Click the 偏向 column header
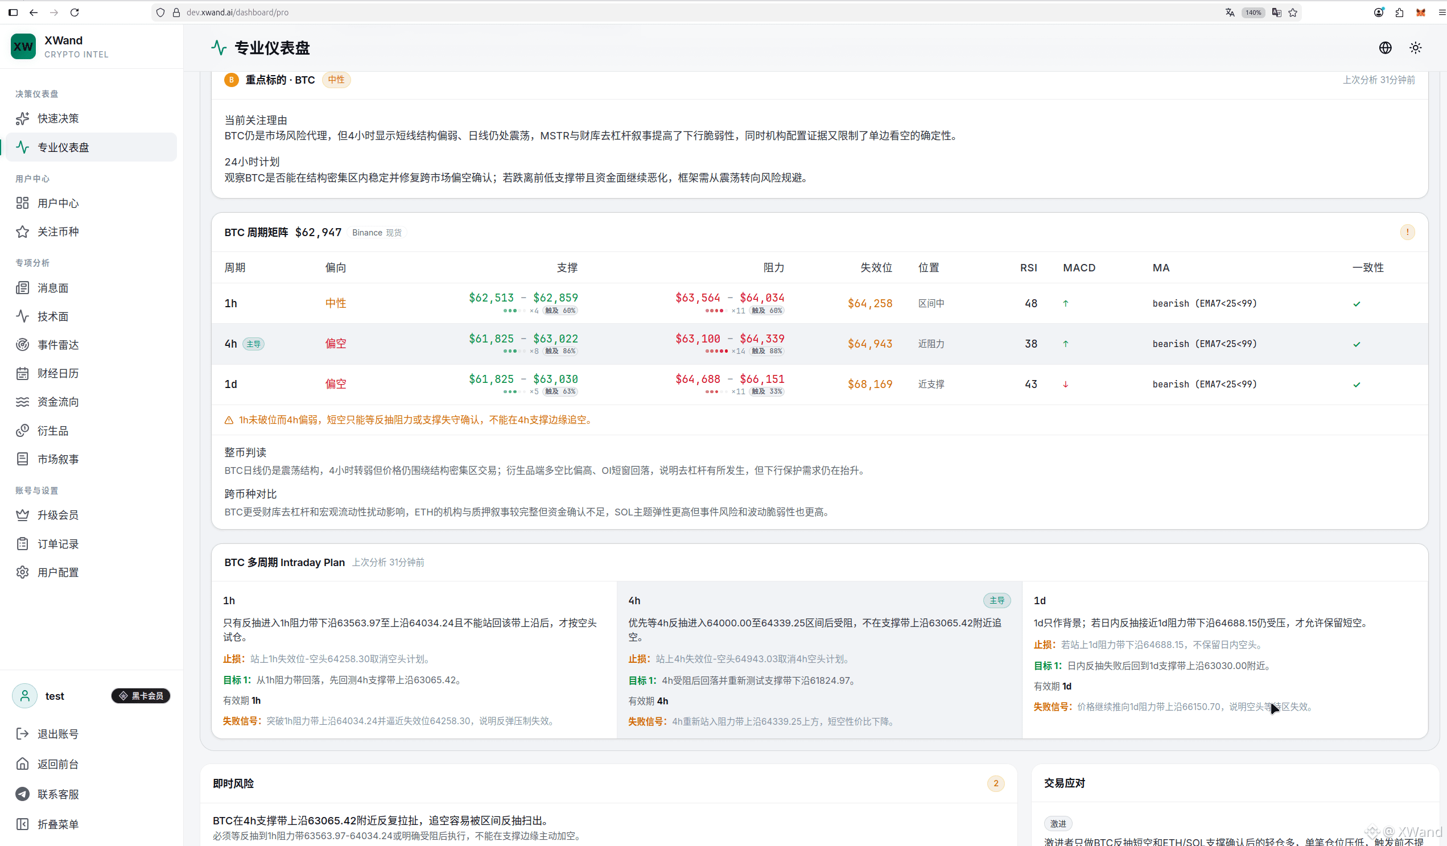 [336, 267]
